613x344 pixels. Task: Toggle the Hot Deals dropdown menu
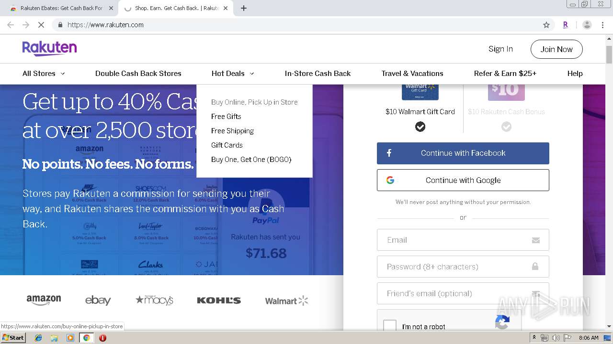pos(233,74)
